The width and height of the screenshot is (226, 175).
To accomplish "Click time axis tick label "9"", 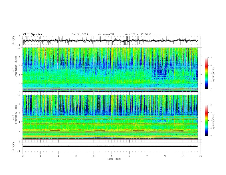I will (183, 156).
